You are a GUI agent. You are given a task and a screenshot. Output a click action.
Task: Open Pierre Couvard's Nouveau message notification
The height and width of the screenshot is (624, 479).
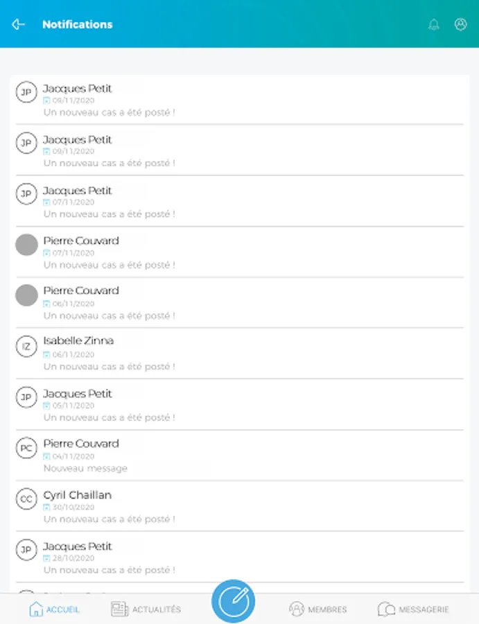(240, 456)
